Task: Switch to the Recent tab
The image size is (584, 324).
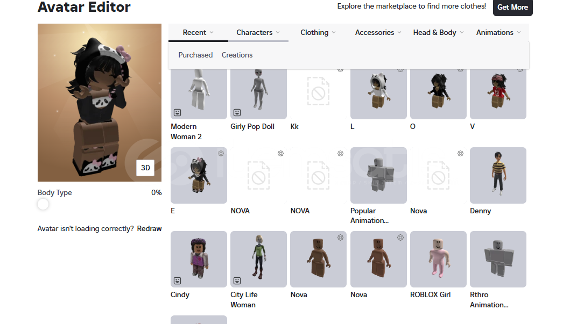Action: click(198, 32)
